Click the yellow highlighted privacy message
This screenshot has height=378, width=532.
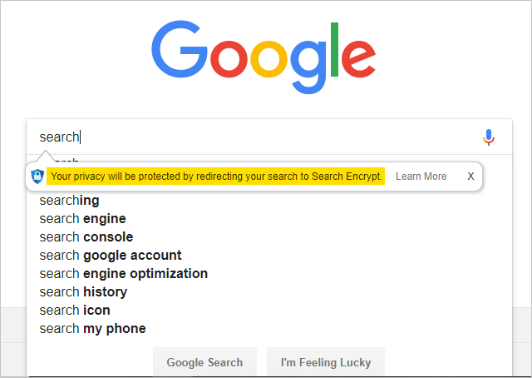point(216,177)
